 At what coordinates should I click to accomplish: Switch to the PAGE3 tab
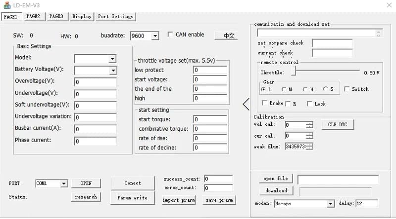[56, 17]
